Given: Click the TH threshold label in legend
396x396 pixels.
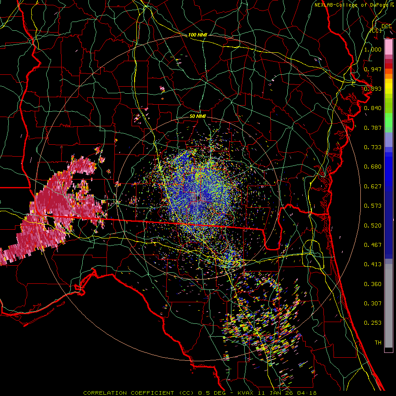Looking at the screenshot, I should click(378, 343).
